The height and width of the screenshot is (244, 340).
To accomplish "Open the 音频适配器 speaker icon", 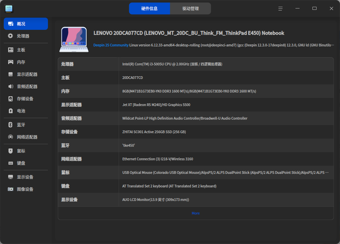I will [11, 86].
